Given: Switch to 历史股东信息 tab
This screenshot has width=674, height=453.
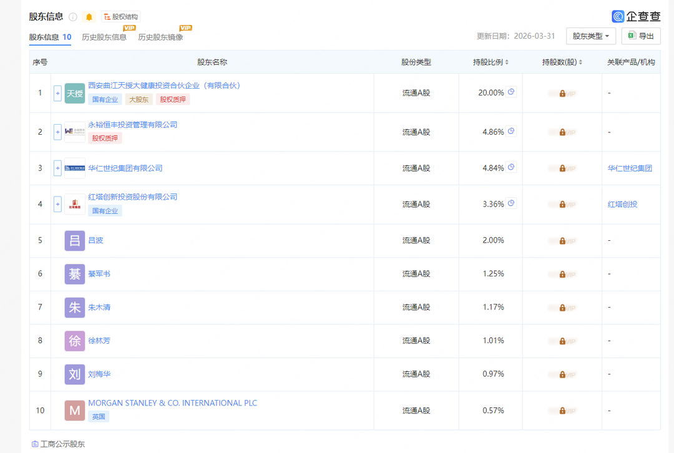Looking at the screenshot, I should click(x=104, y=37).
